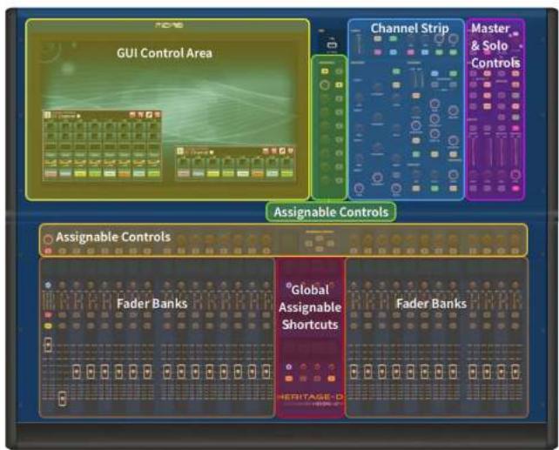Select rotary knob above magenta button in Master section

pyautogui.click(x=515, y=175)
